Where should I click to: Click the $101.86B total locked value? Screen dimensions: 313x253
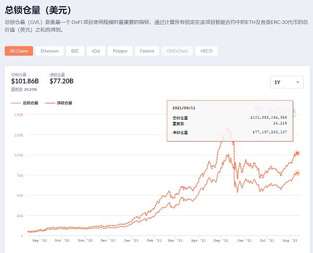[25, 82]
